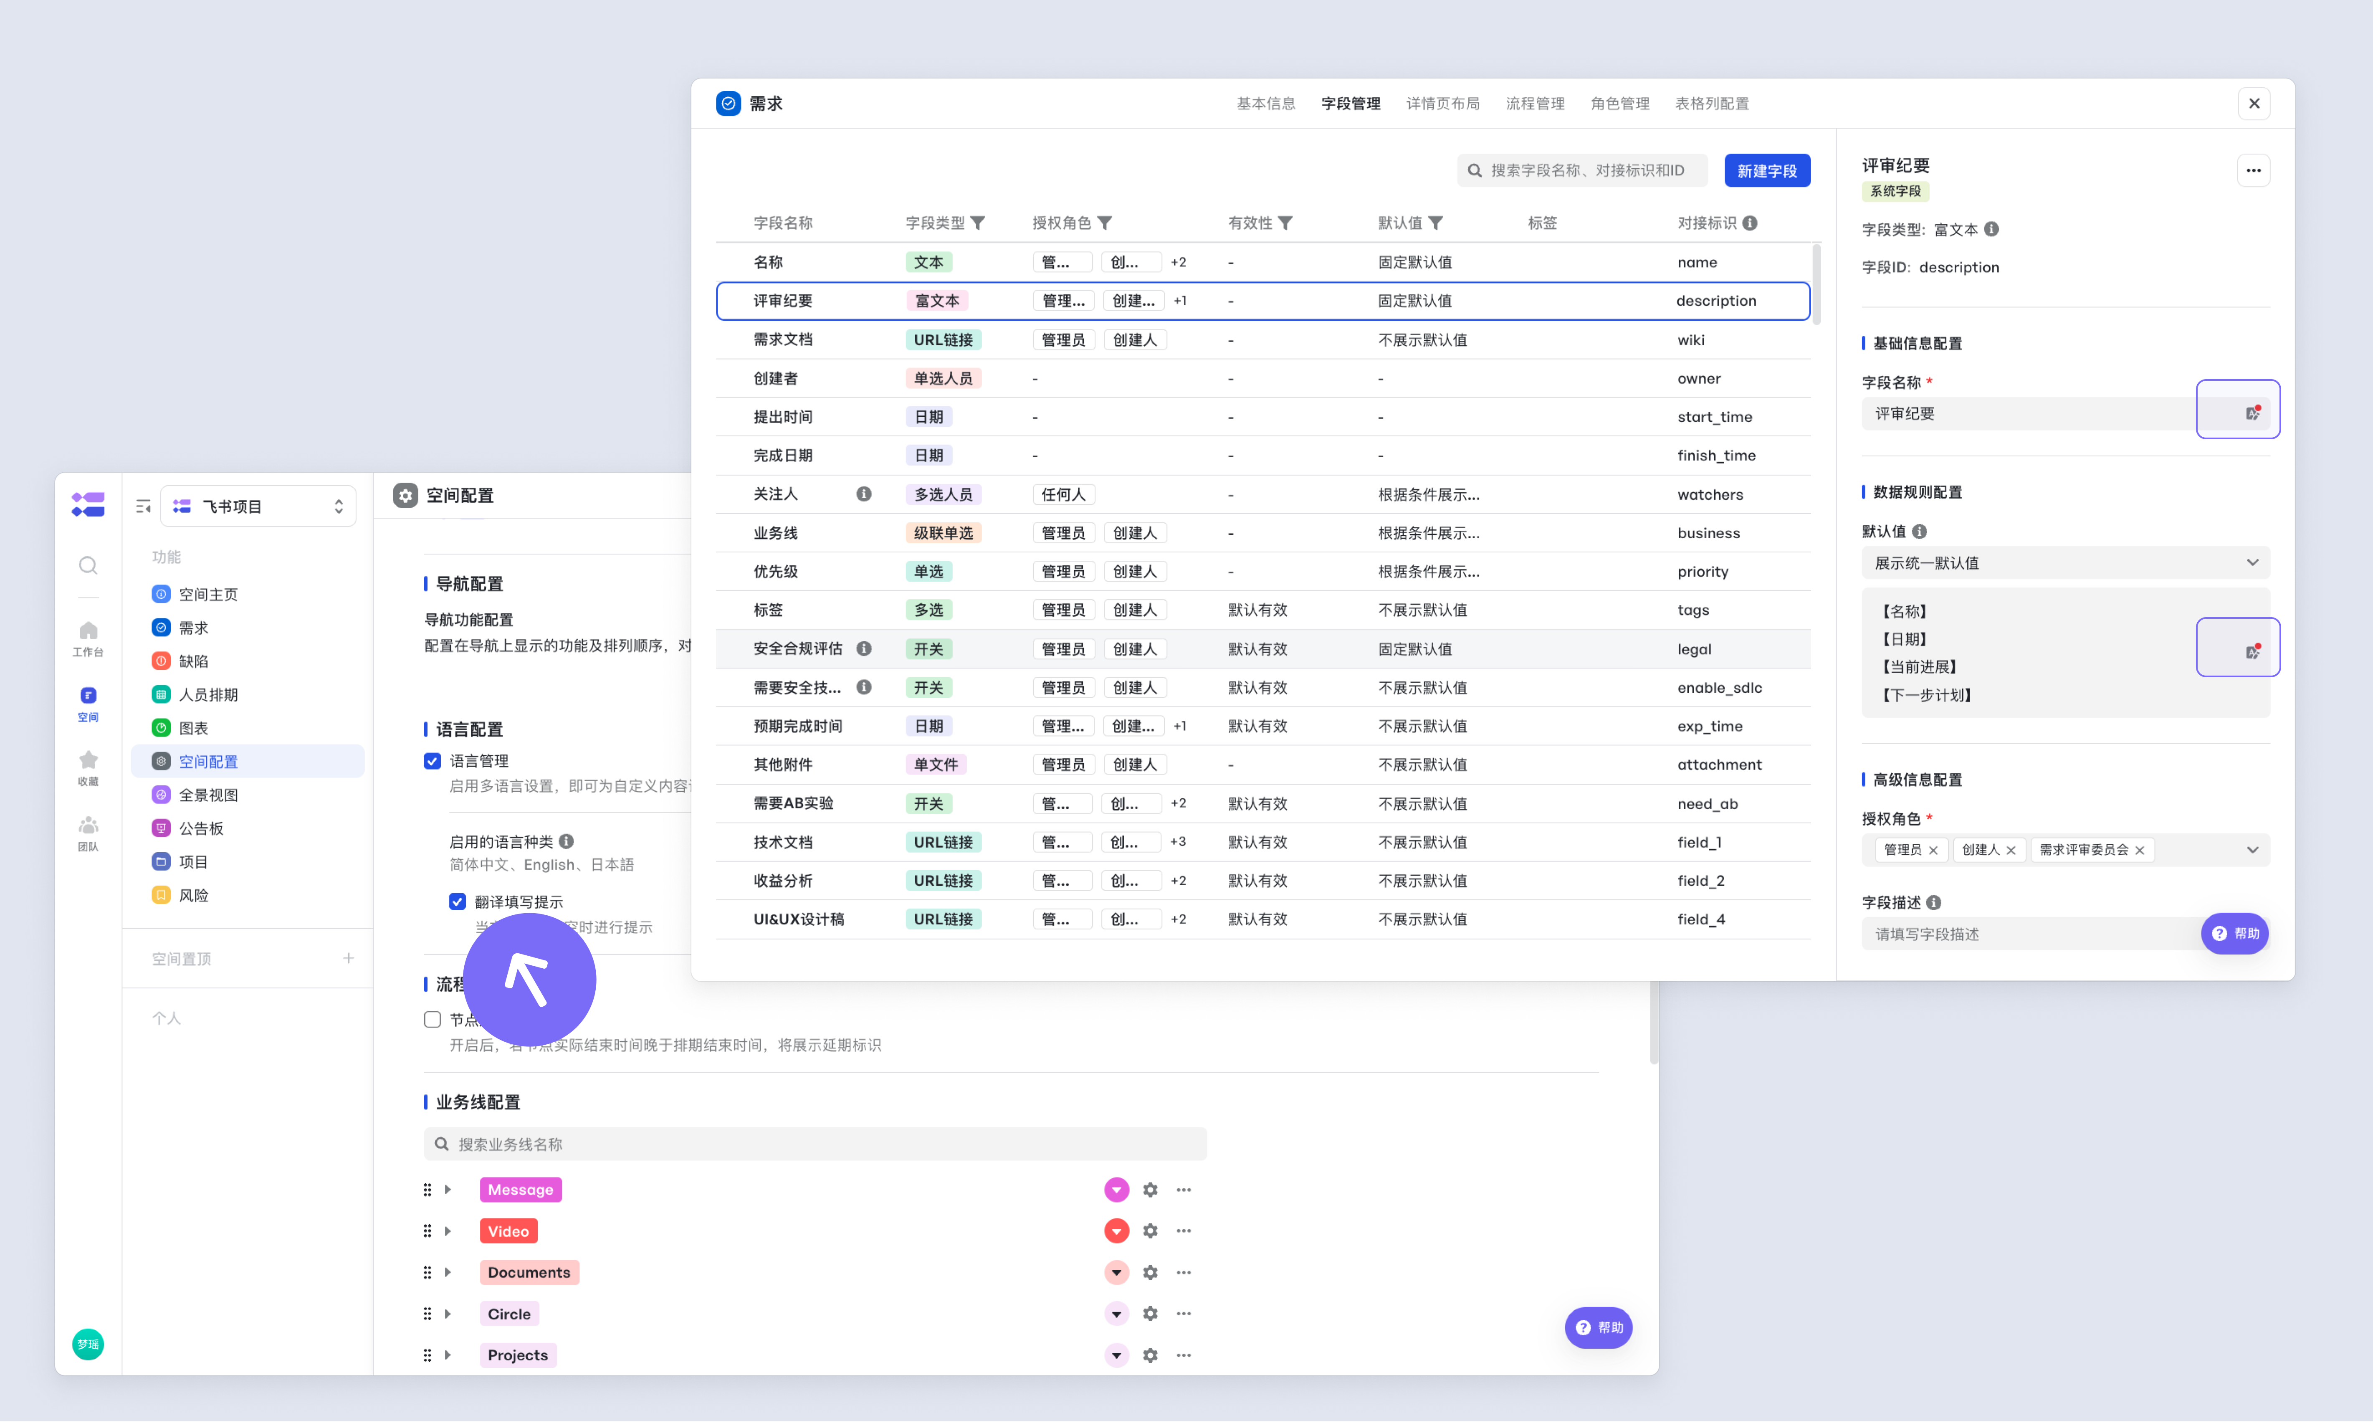Open the 飞书项目 space switcher
The height and width of the screenshot is (1423, 2373).
pyautogui.click(x=258, y=506)
